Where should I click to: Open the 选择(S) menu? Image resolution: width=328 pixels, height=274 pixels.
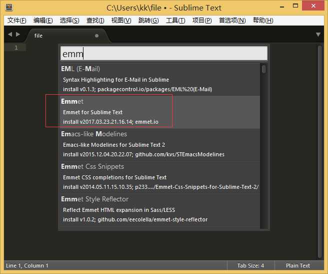pyautogui.click(x=69, y=21)
